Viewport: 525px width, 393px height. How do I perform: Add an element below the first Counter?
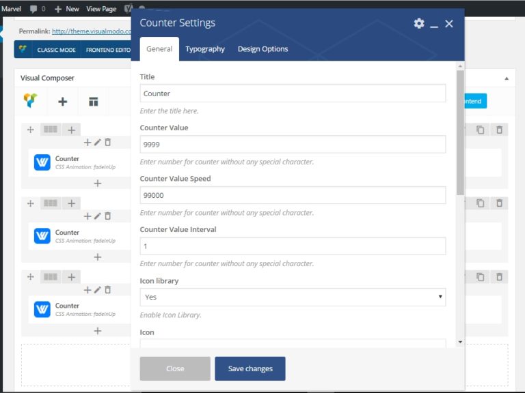(x=98, y=183)
